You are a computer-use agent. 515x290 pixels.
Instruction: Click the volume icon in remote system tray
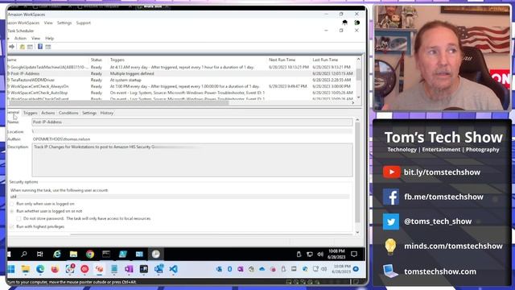click(320, 255)
